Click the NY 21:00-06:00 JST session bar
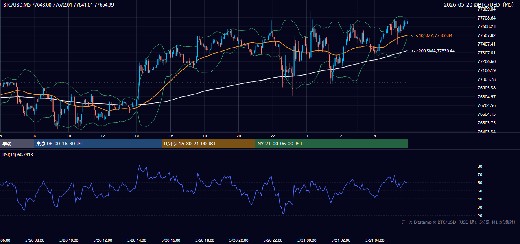 tap(332, 144)
